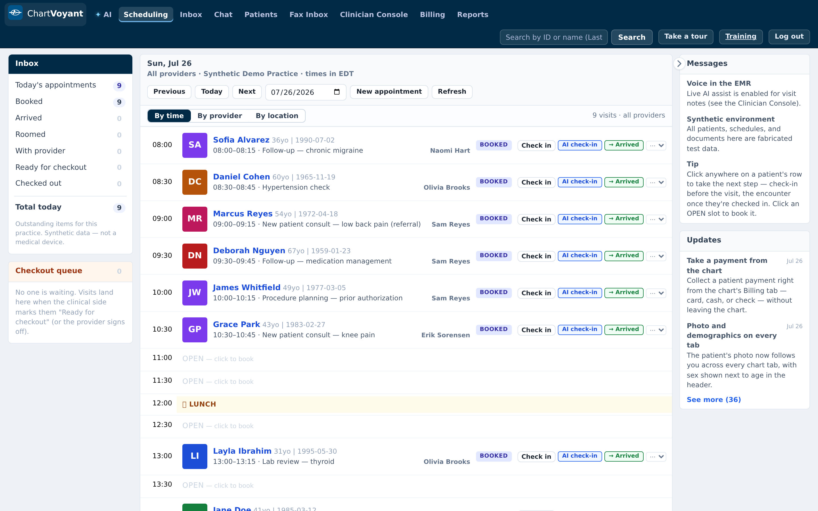Open more actions dropdown for Sofia Alvarez

[656, 145]
